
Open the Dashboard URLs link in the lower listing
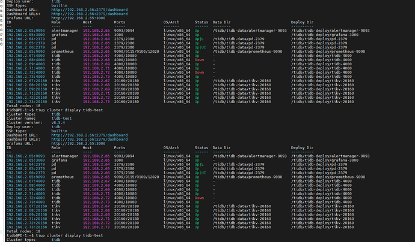click(x=90, y=139)
